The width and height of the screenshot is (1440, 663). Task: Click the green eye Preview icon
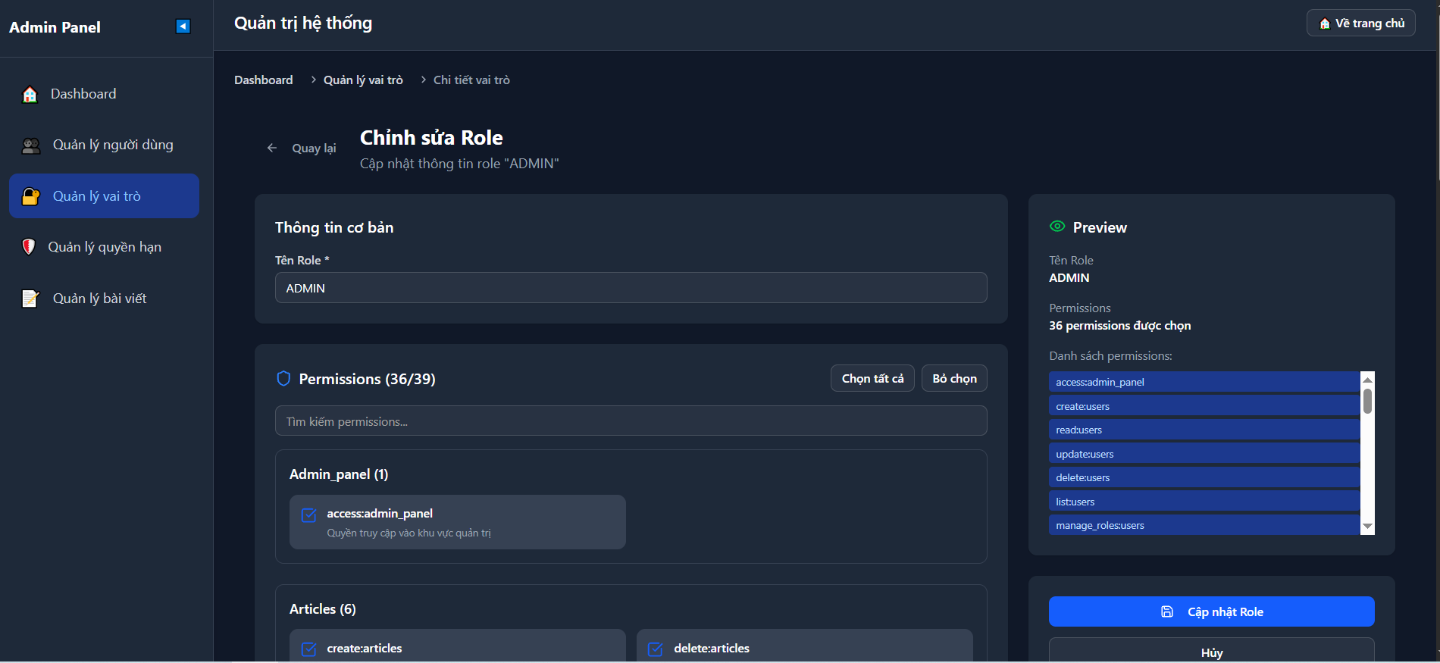[x=1057, y=227]
